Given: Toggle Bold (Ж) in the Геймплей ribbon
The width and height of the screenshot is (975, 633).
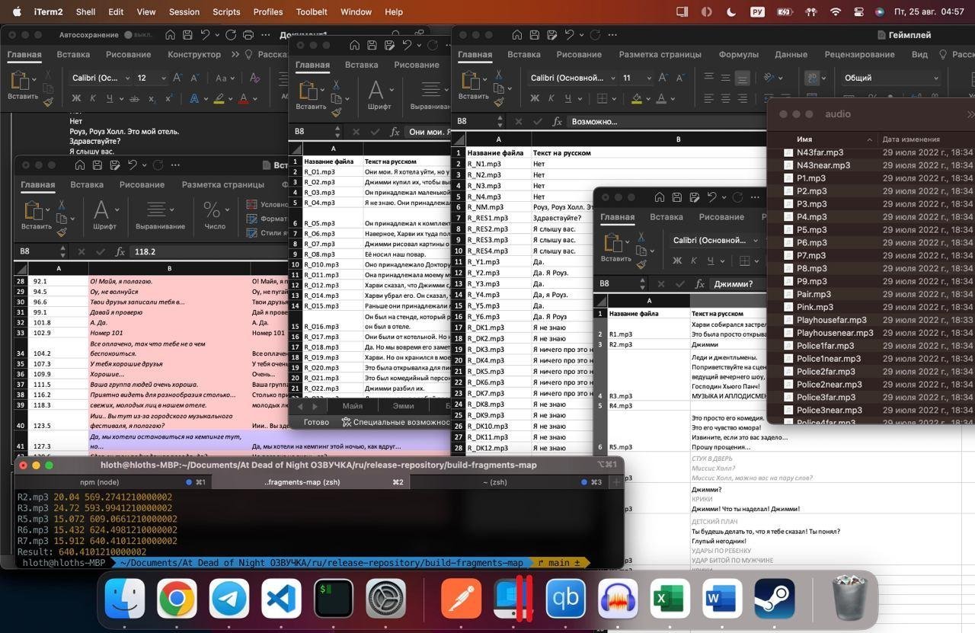Looking at the screenshot, I should click(x=535, y=98).
